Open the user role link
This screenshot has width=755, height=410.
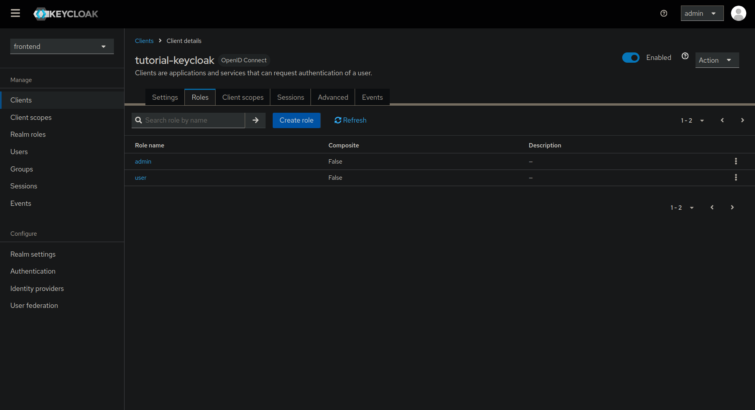point(141,178)
